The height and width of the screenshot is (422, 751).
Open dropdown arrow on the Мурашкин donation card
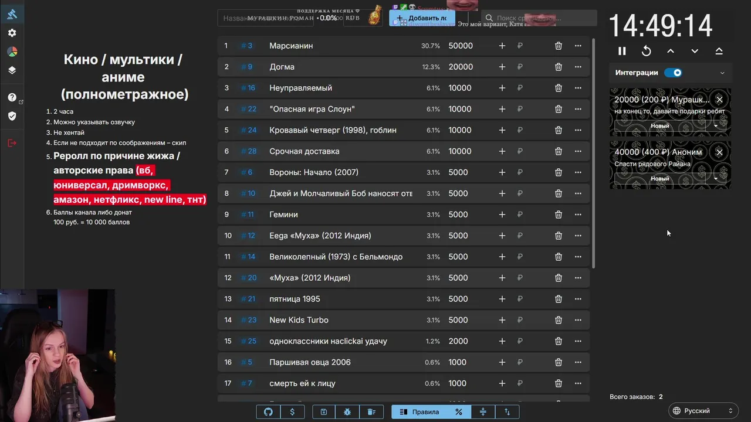coord(716,126)
